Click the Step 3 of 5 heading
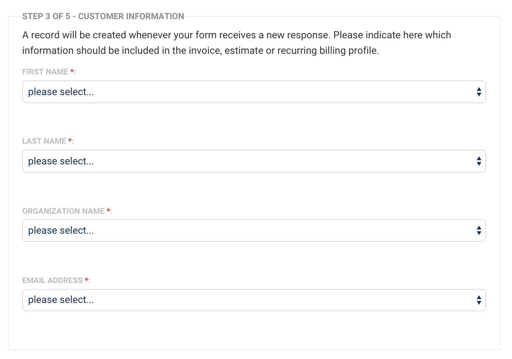Image resolution: width=512 pixels, height=359 pixels. click(103, 16)
